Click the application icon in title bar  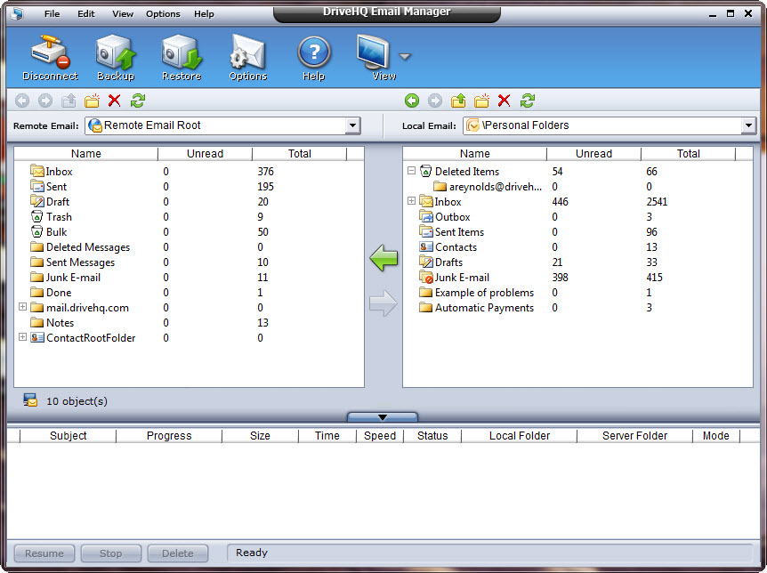pos(18,13)
